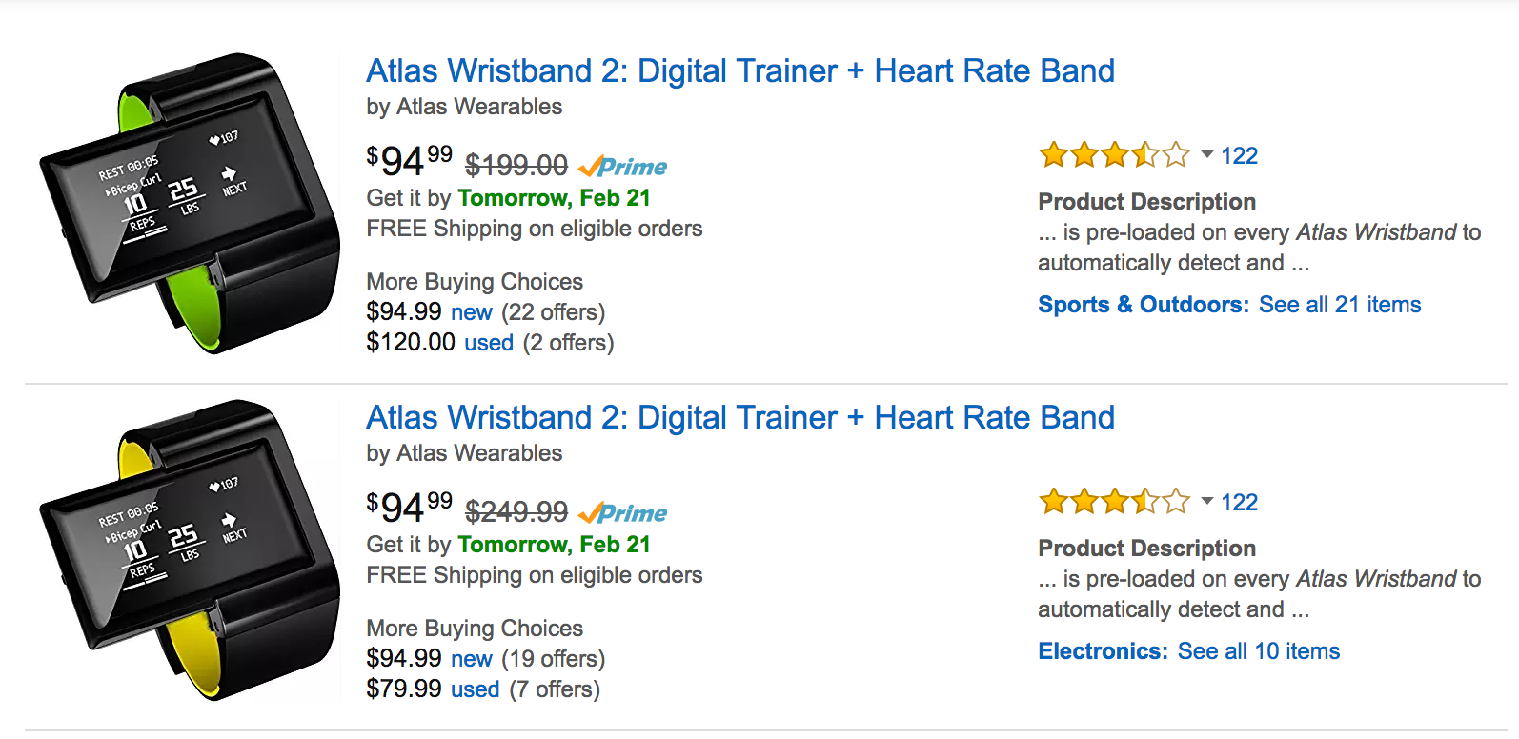Click the $94.99 price on the second listing
This screenshot has width=1519, height=739.
tap(410, 508)
